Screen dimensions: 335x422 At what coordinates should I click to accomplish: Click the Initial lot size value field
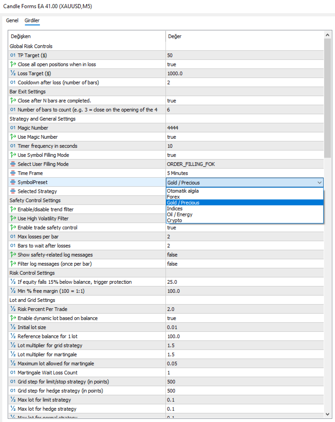click(x=245, y=327)
